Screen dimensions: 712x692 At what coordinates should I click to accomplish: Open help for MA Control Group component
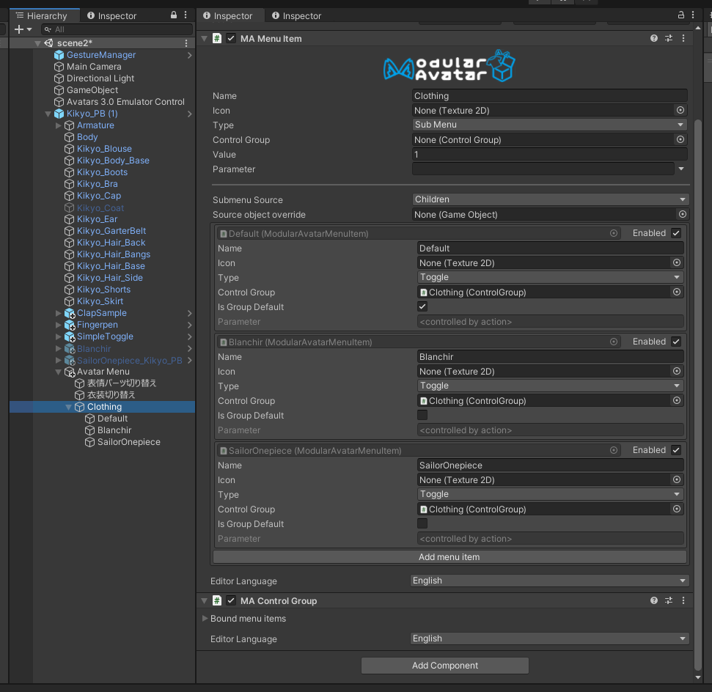point(654,600)
